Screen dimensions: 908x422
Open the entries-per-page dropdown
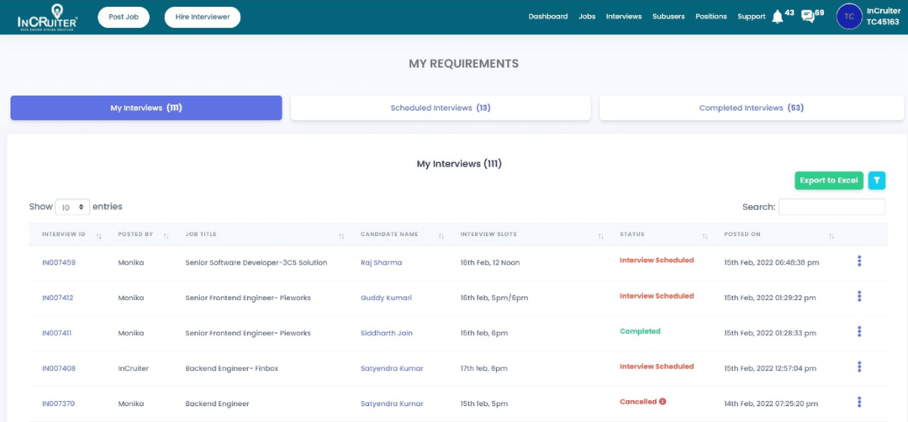(72, 207)
